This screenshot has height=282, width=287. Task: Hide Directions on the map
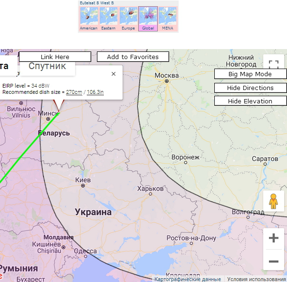(x=250, y=88)
